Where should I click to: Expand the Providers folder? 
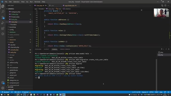[13, 25]
